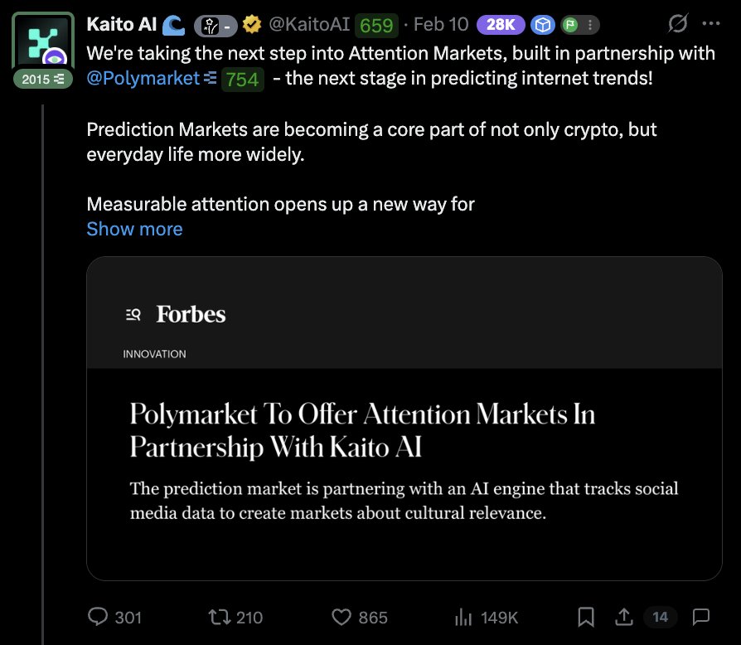Screen dimensions: 741x645
Task: Open the Forbes article card headline
Action: click(x=362, y=430)
